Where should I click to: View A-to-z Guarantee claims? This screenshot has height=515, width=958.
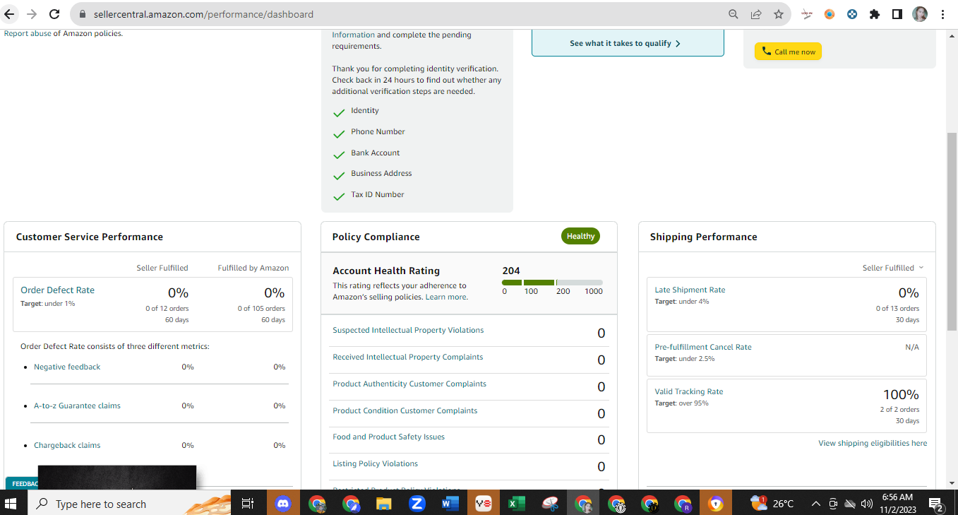pyautogui.click(x=77, y=406)
